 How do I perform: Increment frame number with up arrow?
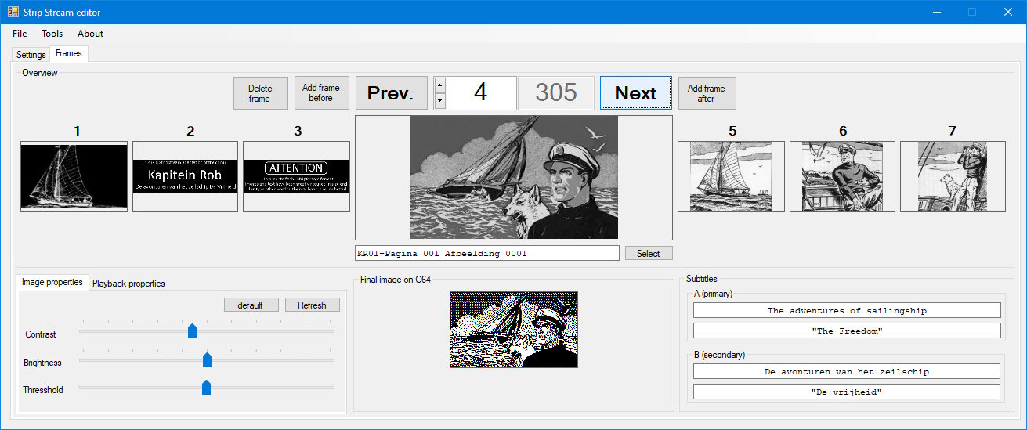coord(439,85)
